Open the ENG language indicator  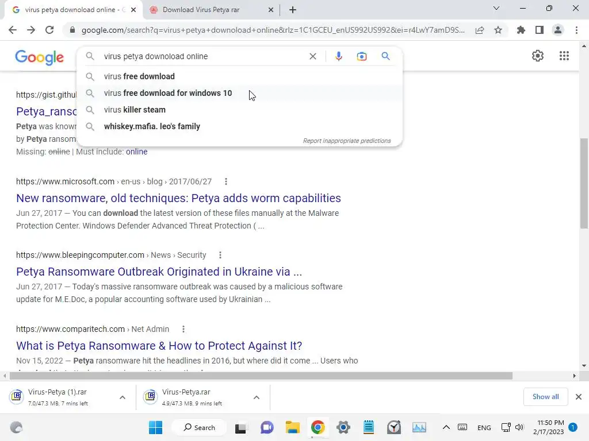pos(484,427)
